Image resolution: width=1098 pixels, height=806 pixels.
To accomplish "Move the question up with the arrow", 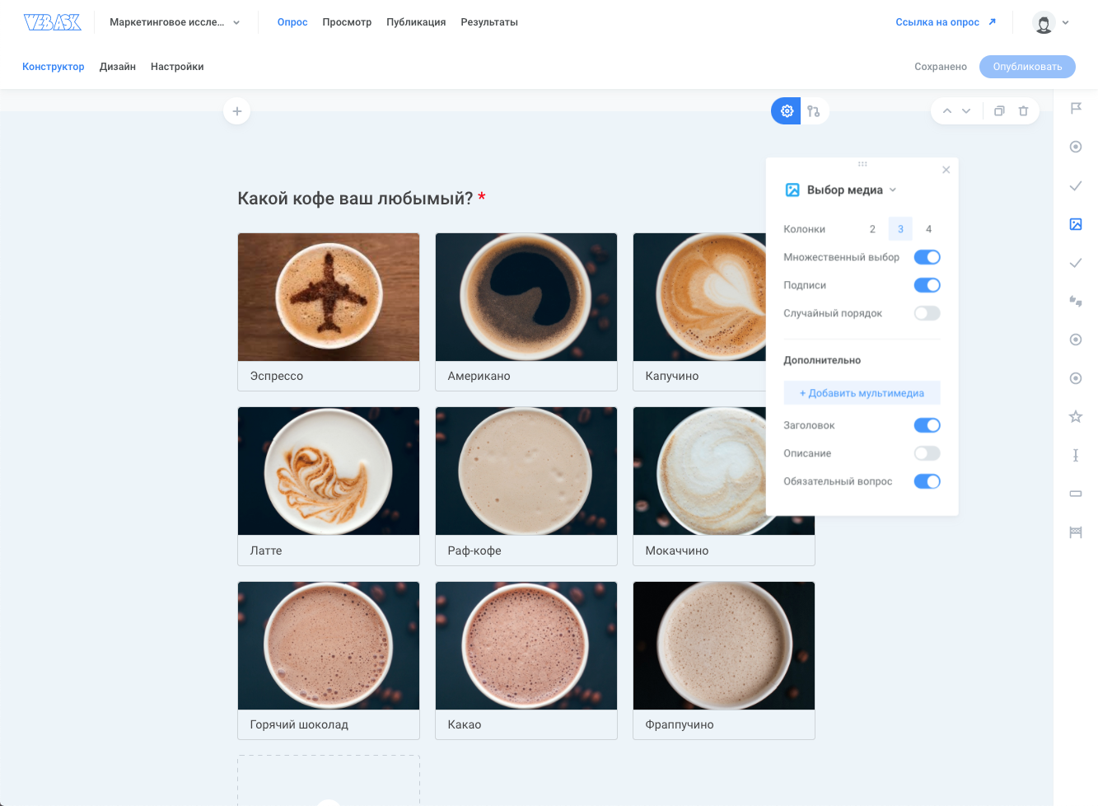I will (947, 111).
